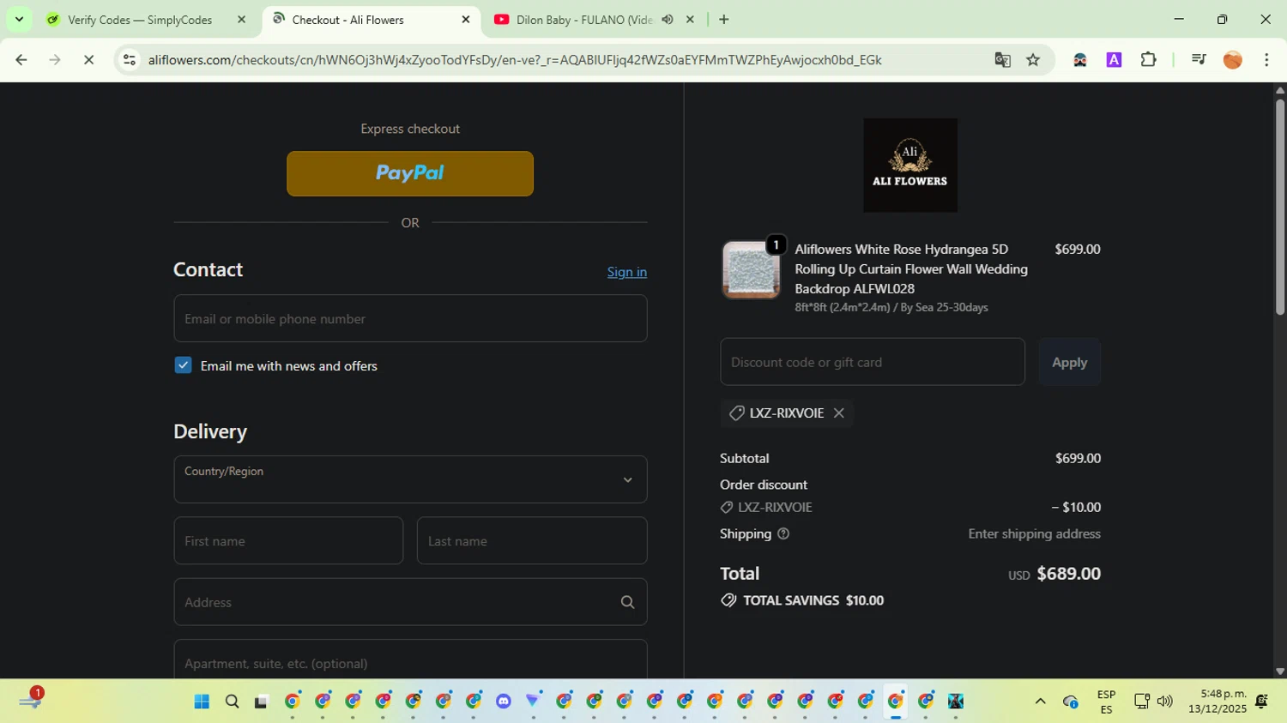Close the Dilon Baby tab
Screen dimensions: 1287x723
[690, 20]
